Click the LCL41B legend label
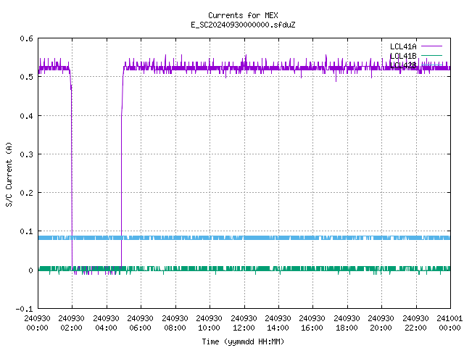 click(x=403, y=56)
